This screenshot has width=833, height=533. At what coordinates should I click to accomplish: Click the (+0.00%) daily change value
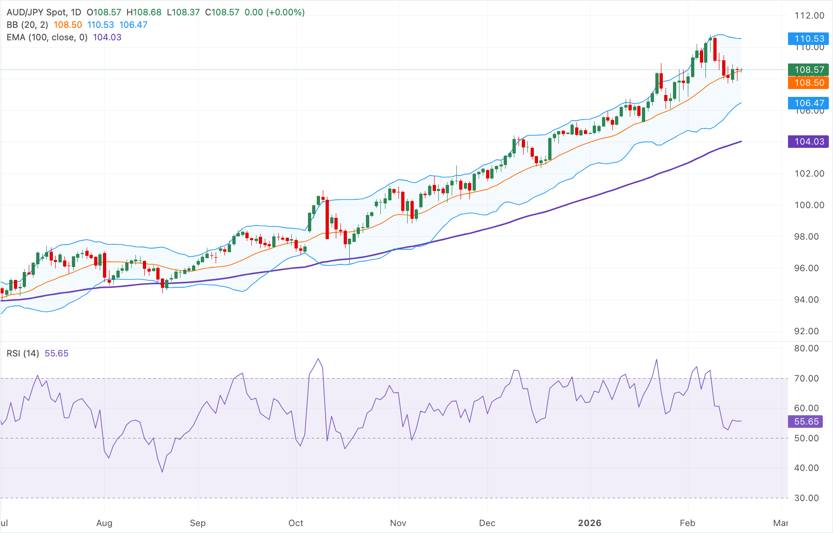285,13
